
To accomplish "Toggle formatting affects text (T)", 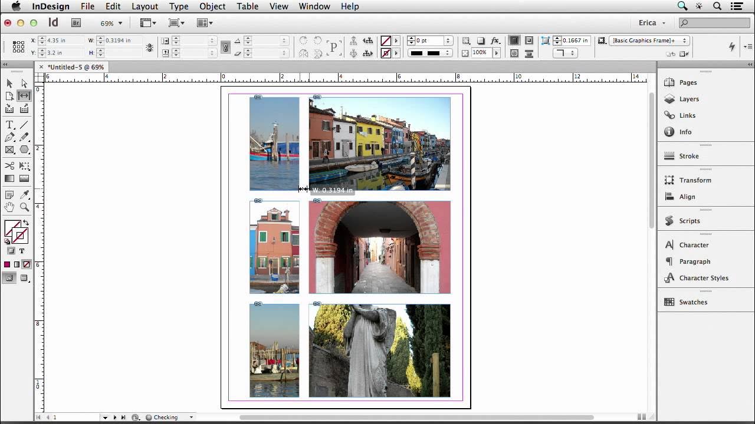I will point(22,251).
